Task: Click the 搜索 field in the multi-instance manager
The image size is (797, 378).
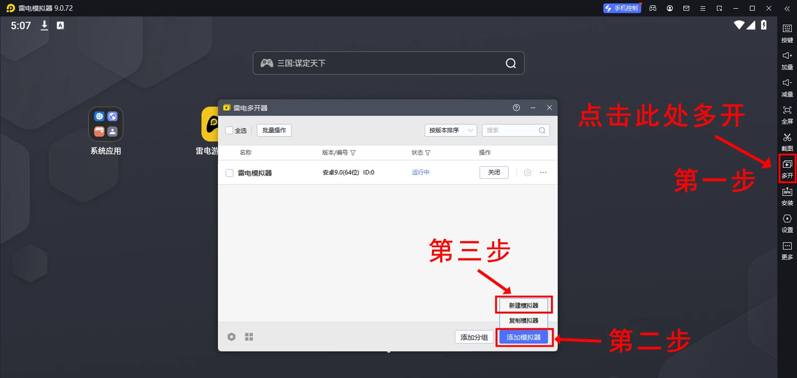Action: pyautogui.click(x=516, y=130)
